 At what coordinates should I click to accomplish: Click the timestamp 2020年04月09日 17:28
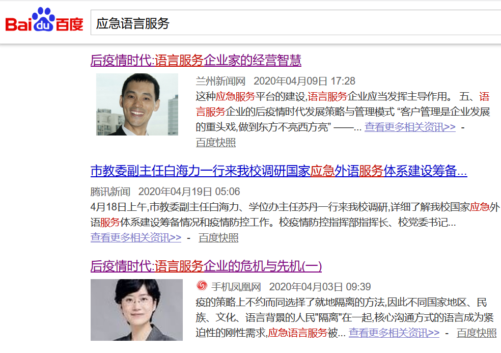pos(304,81)
